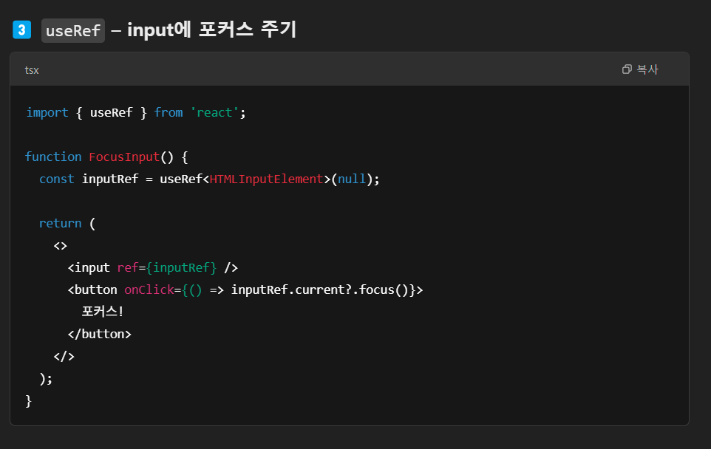Click the '{inputRef}' ref value

pos(181,268)
